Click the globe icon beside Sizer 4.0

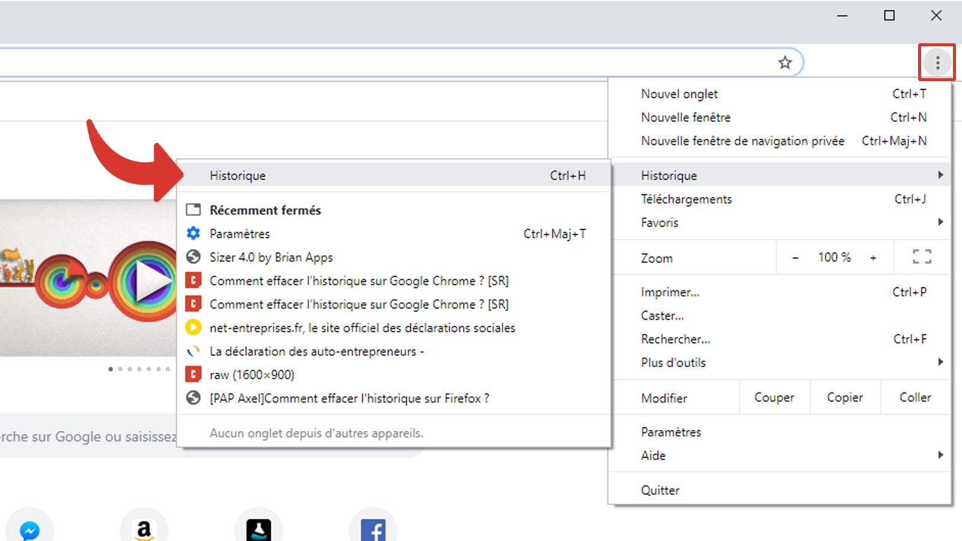click(193, 257)
